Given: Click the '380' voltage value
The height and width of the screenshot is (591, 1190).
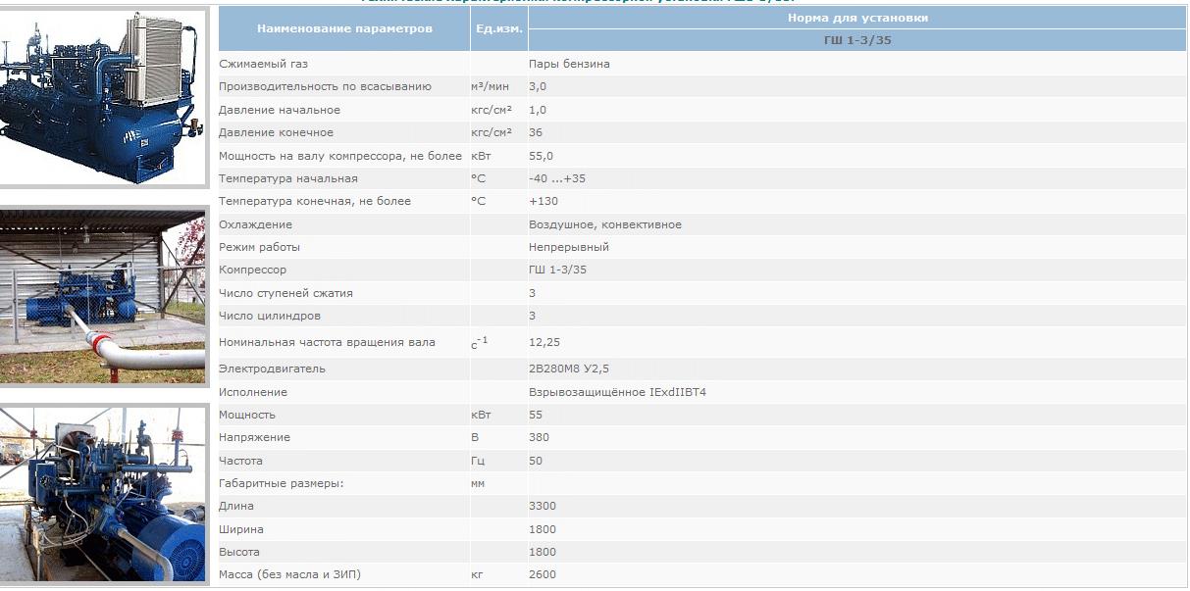Looking at the screenshot, I should pos(539,437).
